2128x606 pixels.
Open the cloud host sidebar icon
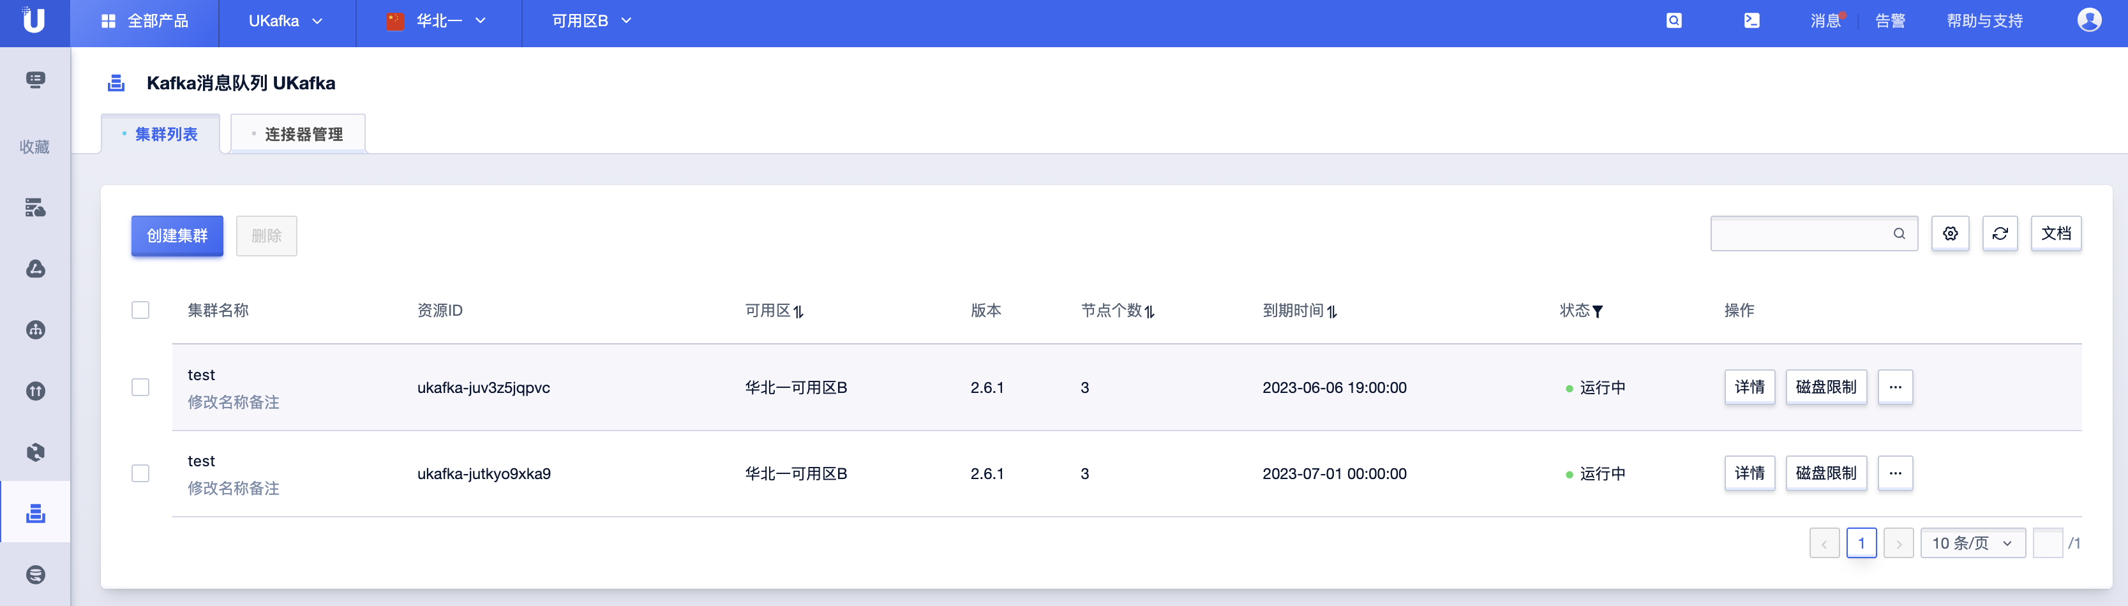coord(36,207)
